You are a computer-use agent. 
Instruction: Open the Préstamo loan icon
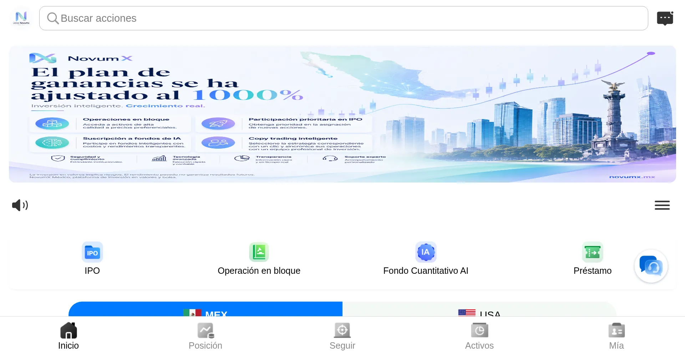[x=593, y=252]
